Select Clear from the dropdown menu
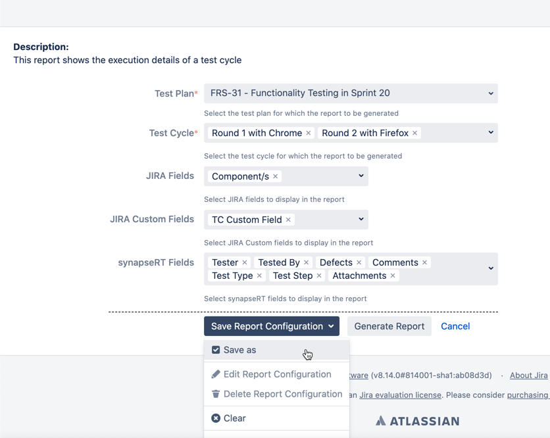Viewport: 550px width, 438px height. 235,418
